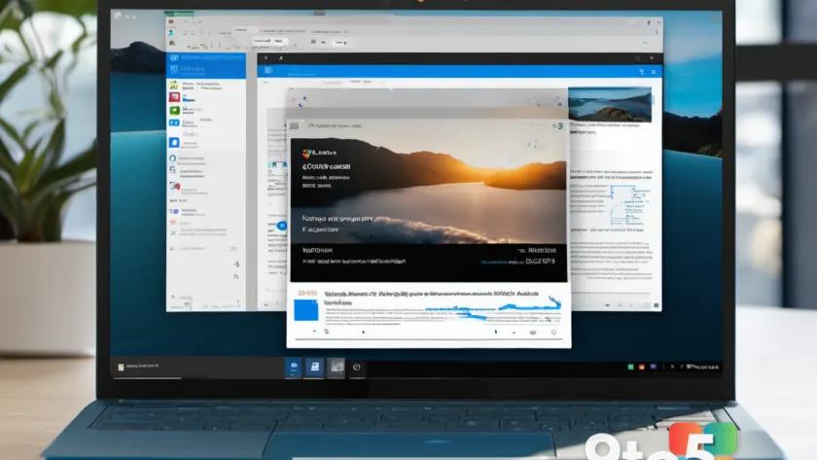Click the icon starting the back window's blue bar
The height and width of the screenshot is (460, 817).
[268, 70]
